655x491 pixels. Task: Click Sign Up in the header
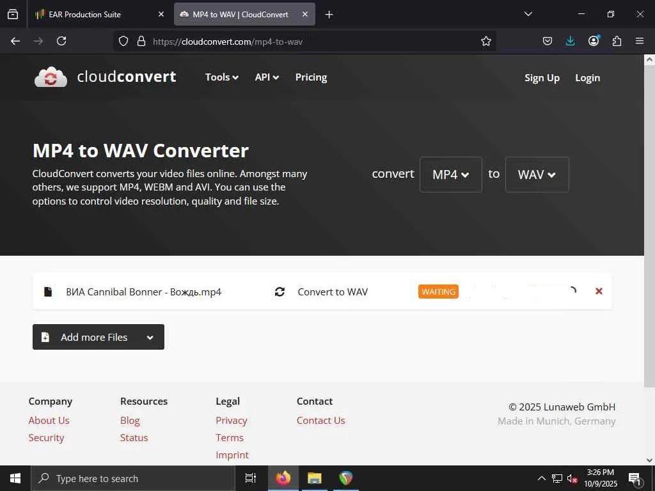coord(542,77)
